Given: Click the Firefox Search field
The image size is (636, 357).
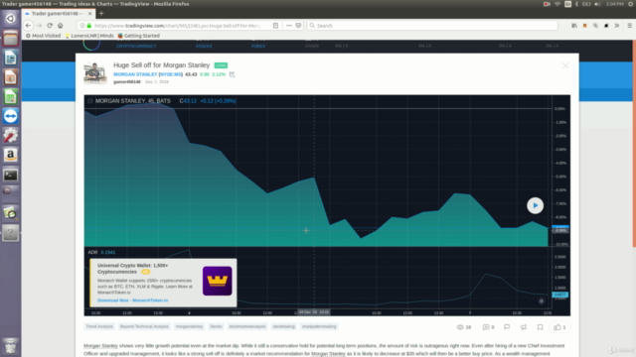Looking at the screenshot, I should pyautogui.click(x=432, y=26).
